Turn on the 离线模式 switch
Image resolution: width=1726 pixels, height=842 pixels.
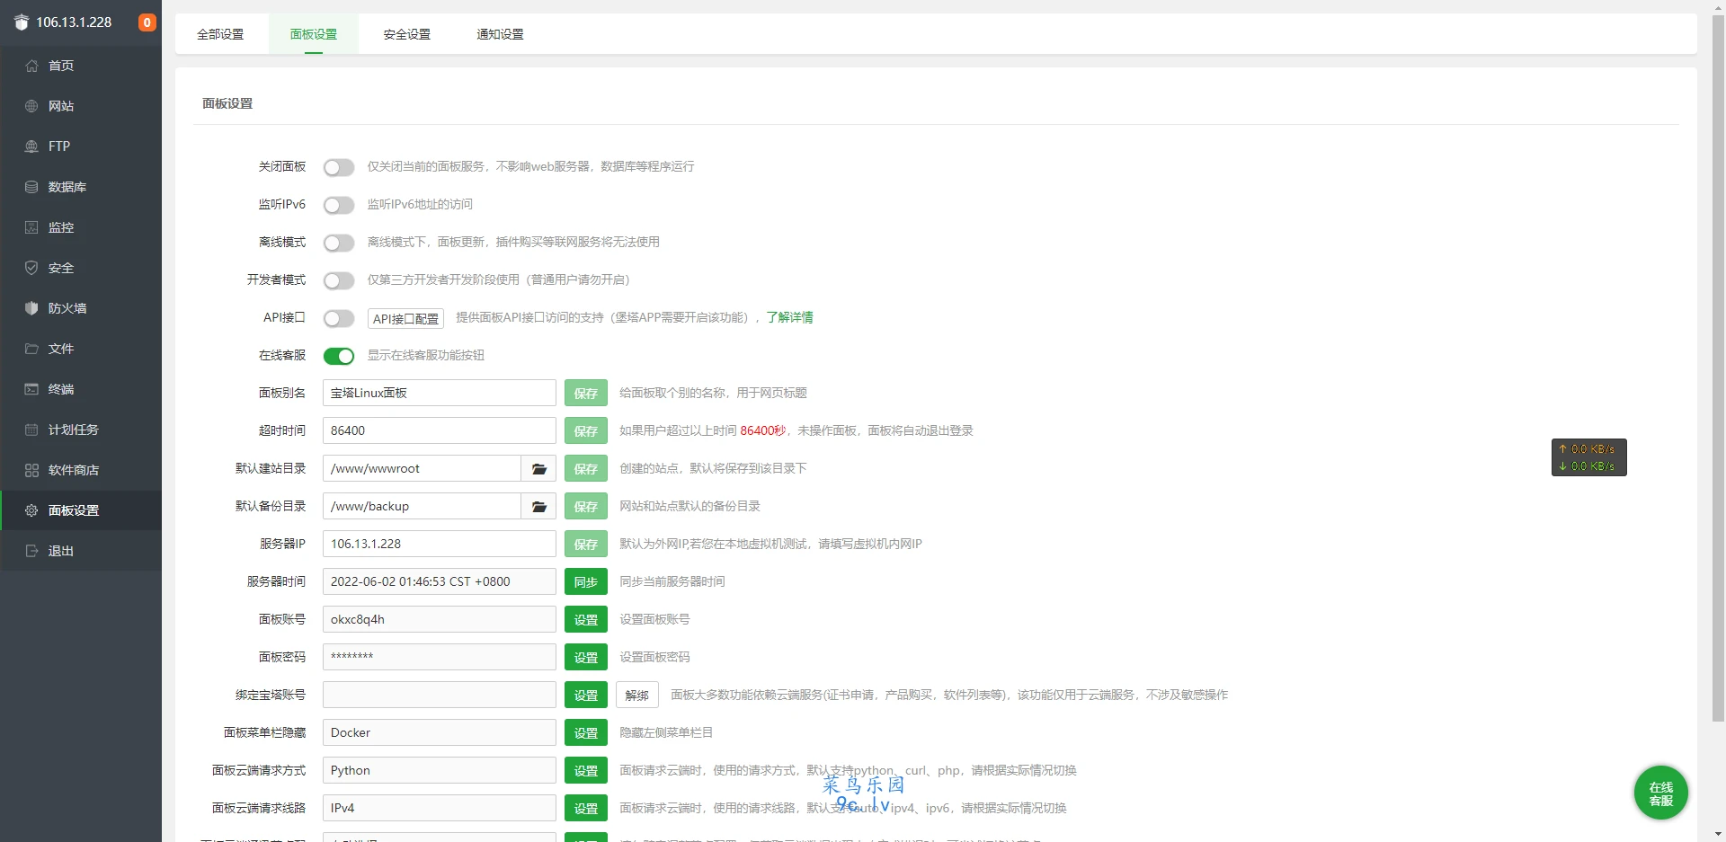pos(339,243)
